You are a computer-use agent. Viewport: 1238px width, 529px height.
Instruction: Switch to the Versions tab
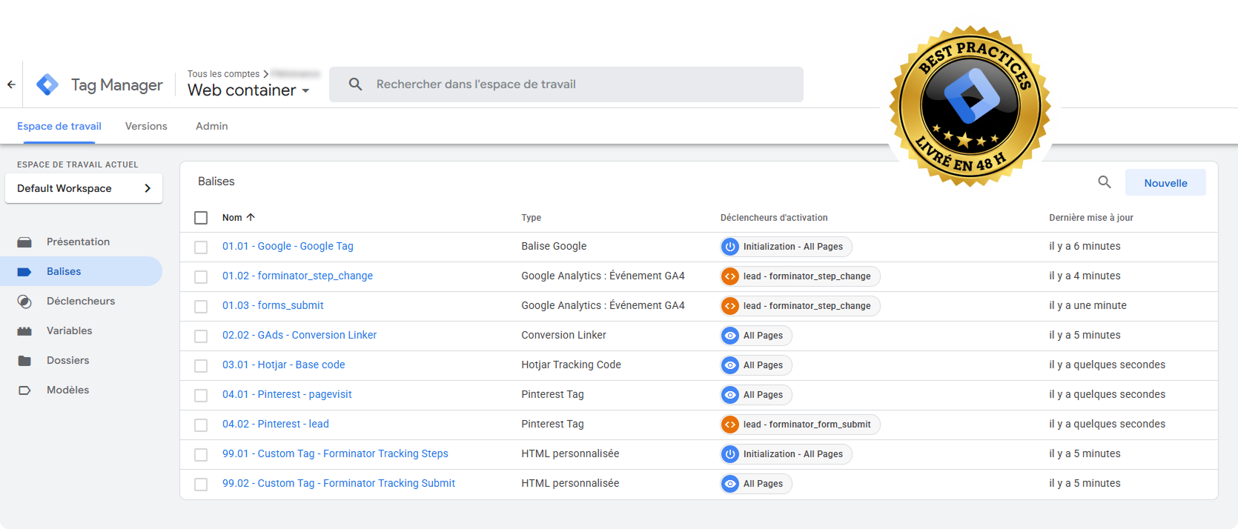(x=146, y=126)
